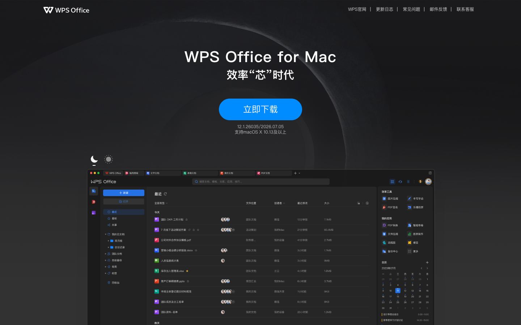Open the 更新日志 link
Image resolution: width=521 pixels, height=325 pixels.
[384, 9]
